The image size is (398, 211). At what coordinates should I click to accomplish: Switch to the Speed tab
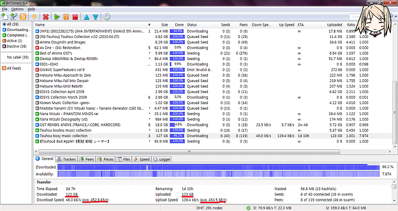pyautogui.click(x=142, y=159)
